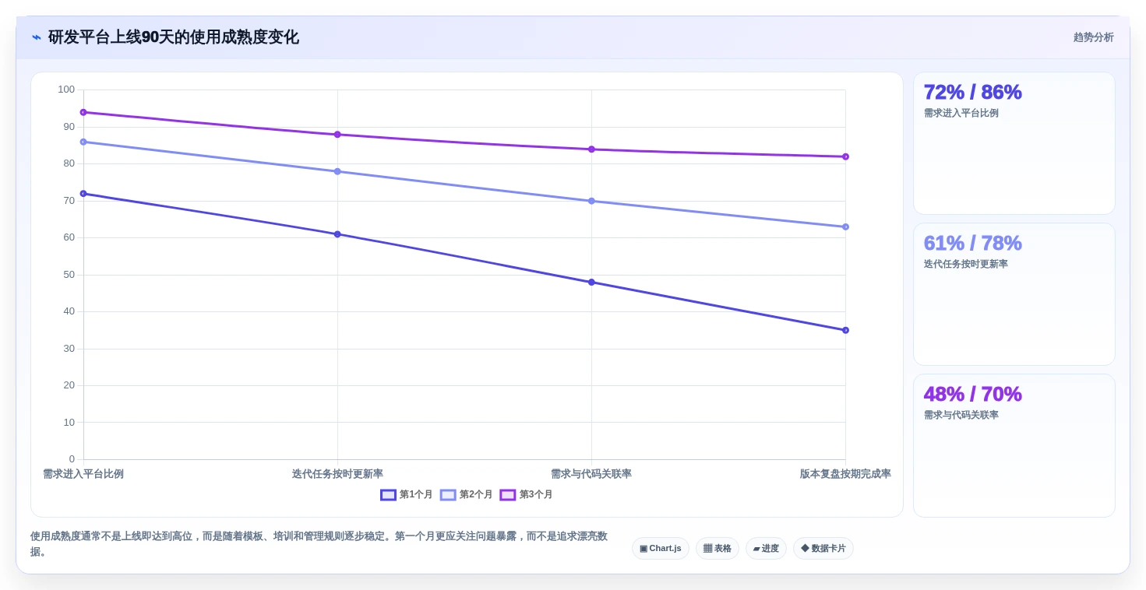Click 第2个月 data point at 需求进入平台比例
The image size is (1146, 590).
(83, 142)
